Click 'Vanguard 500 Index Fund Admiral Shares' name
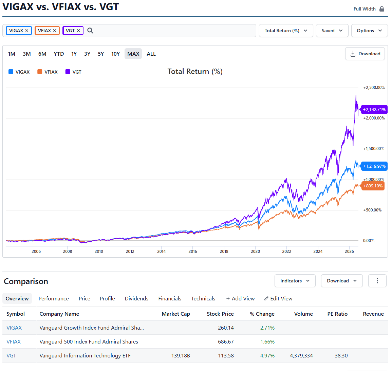The image size is (392, 371). (89, 342)
